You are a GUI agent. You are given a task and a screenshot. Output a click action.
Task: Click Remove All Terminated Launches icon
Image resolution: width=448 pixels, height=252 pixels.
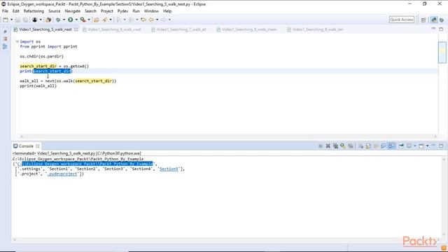pyautogui.click(x=335, y=146)
